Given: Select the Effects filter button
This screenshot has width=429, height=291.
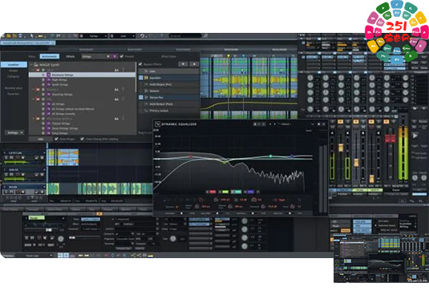Looking at the screenshot, I should coord(71,56).
